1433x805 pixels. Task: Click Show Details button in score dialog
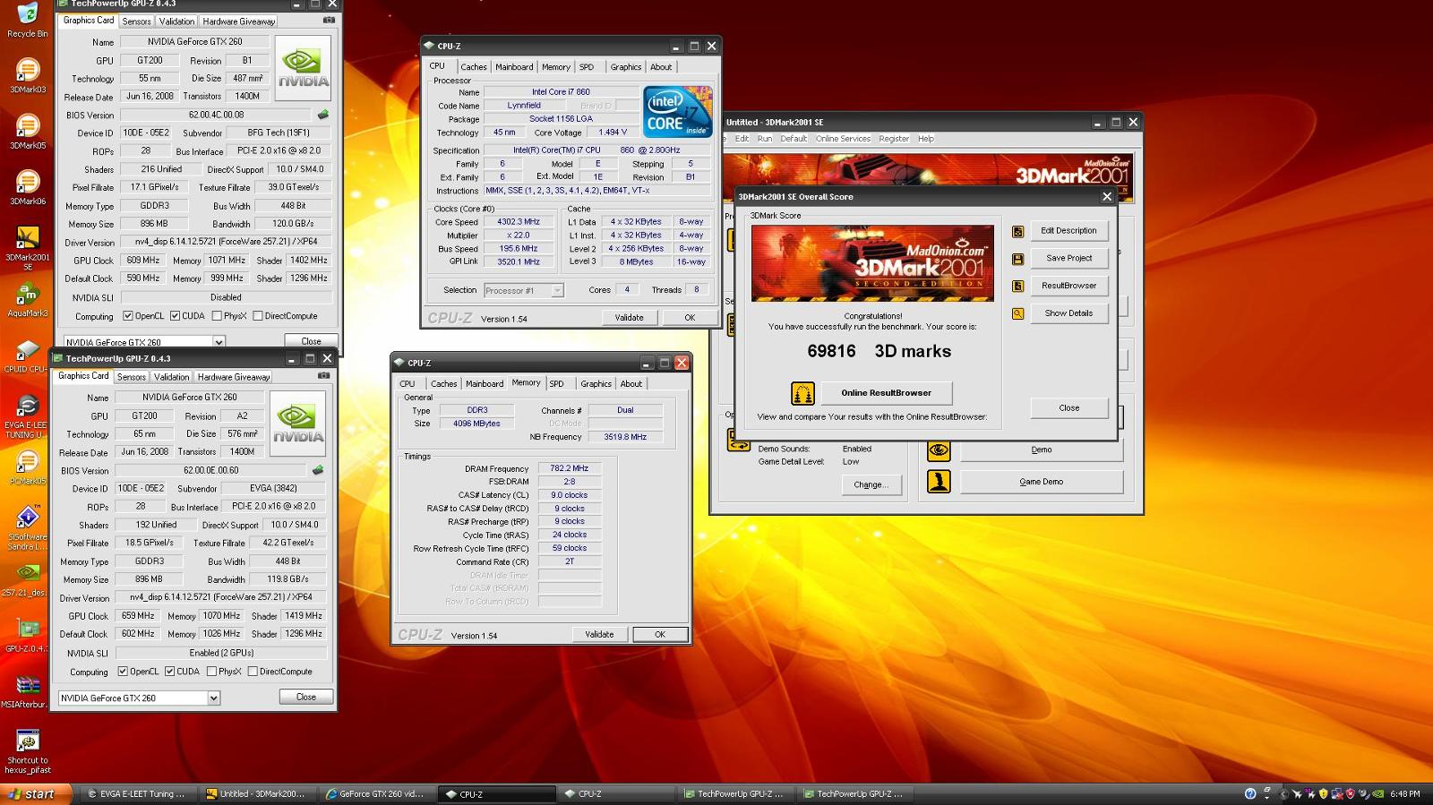pyautogui.click(x=1068, y=313)
